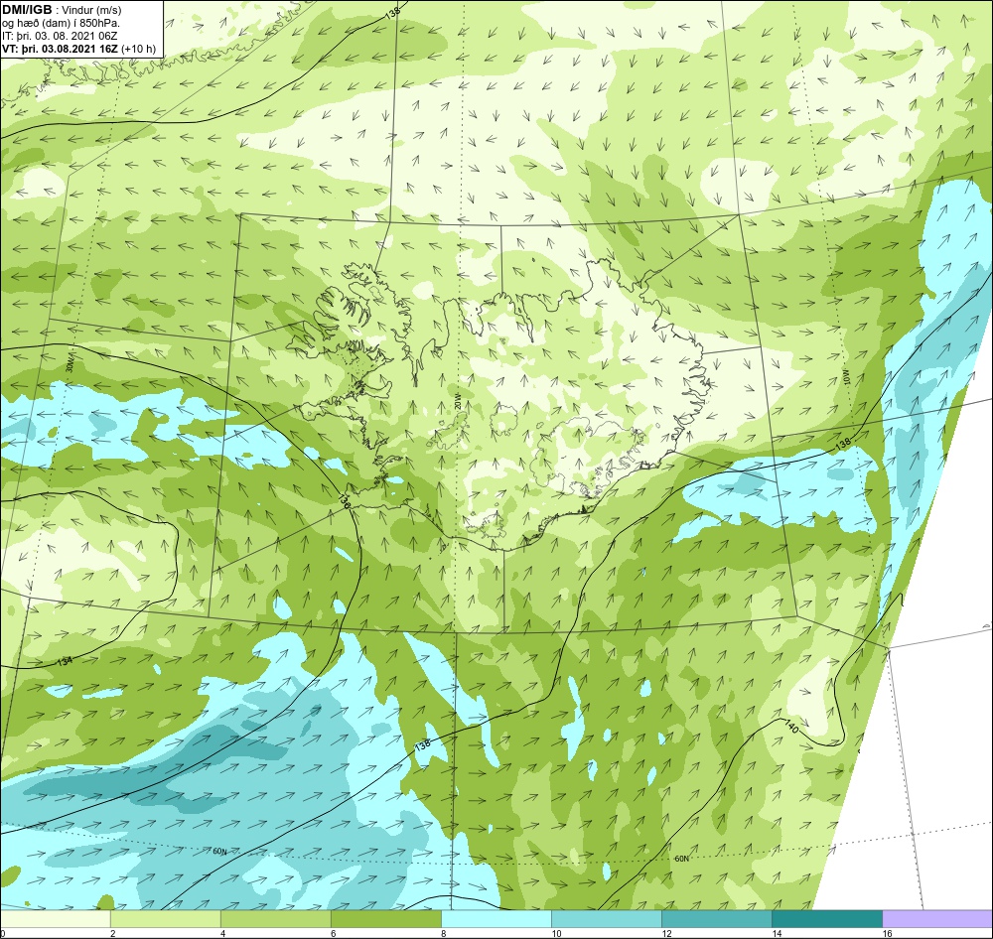Viewport: 993px width, 939px height.
Task: Click the 'Vindur (m/s)' label
Action: point(91,11)
